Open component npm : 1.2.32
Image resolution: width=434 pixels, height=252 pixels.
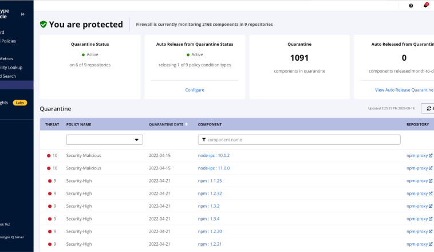210,194
